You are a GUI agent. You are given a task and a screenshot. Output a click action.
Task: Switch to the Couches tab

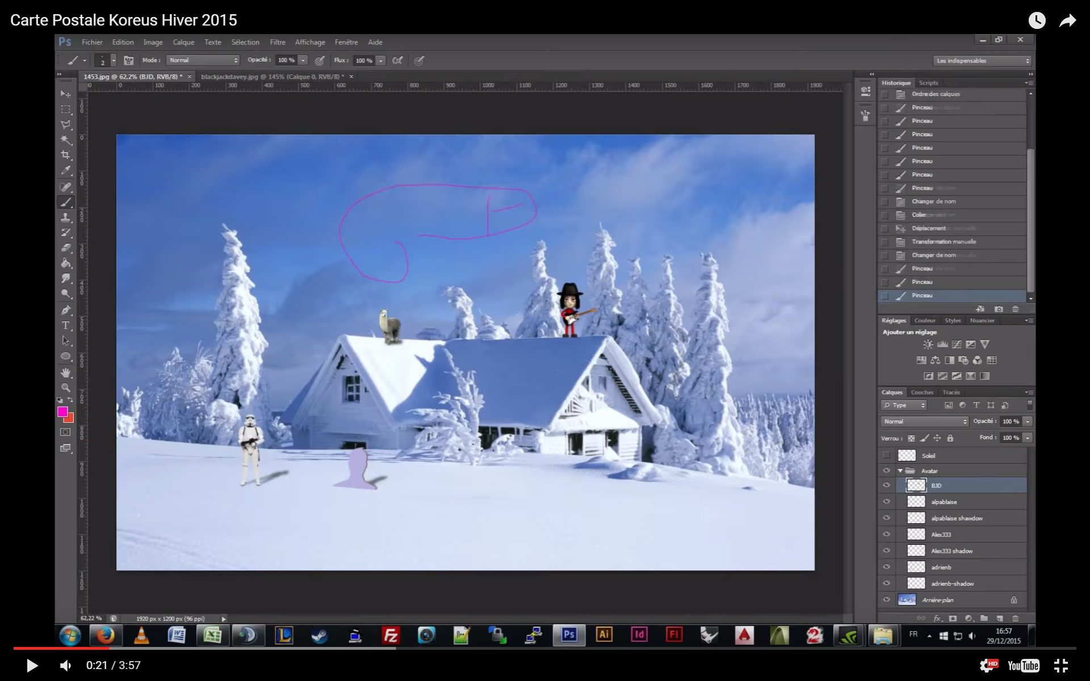coord(921,392)
